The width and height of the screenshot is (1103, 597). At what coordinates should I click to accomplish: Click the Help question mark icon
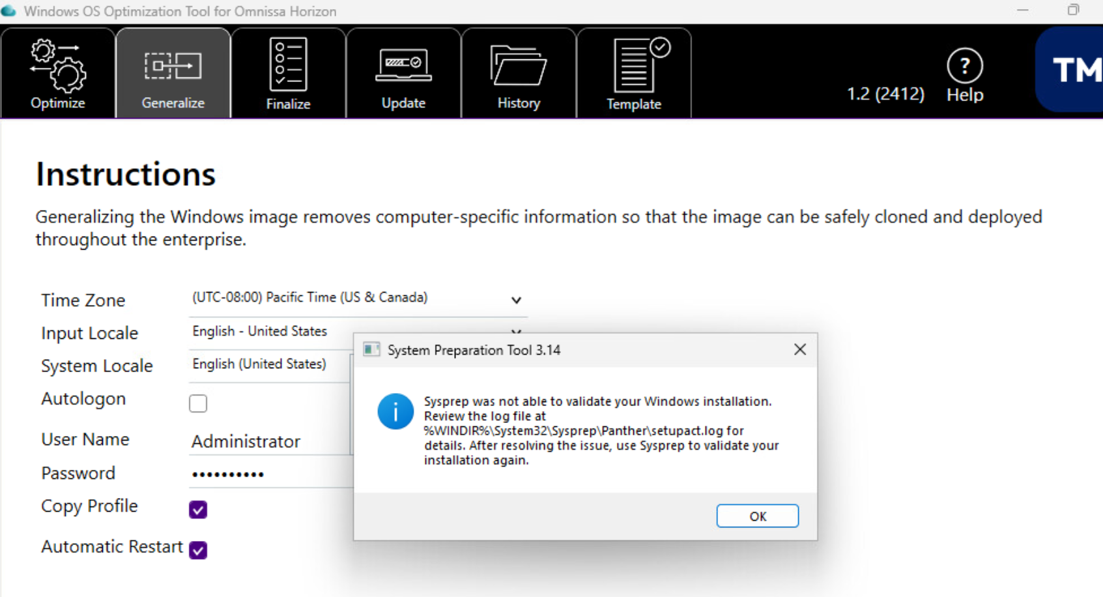click(x=964, y=66)
